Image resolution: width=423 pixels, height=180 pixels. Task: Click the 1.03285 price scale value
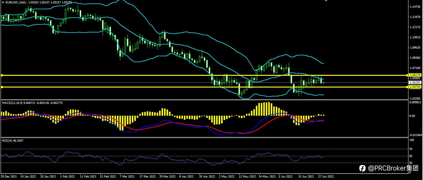tap(415, 98)
